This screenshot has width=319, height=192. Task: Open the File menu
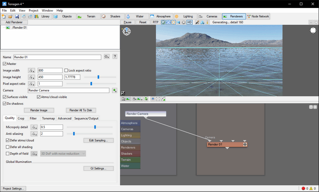(x=4, y=11)
